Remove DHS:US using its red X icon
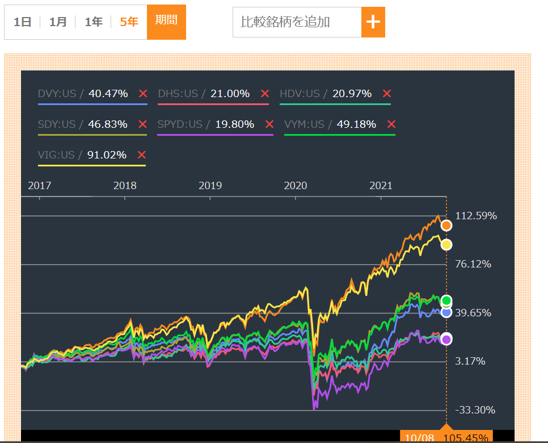 tap(265, 94)
